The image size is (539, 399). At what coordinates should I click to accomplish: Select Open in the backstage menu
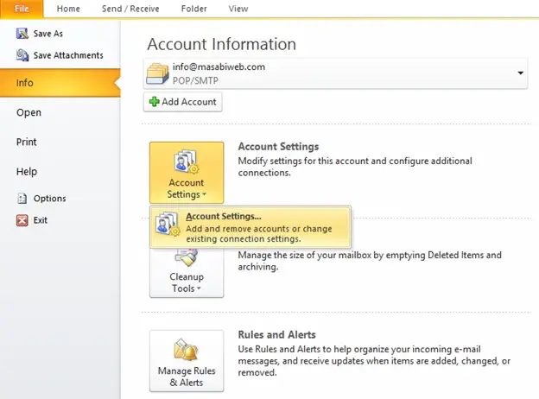tap(29, 112)
